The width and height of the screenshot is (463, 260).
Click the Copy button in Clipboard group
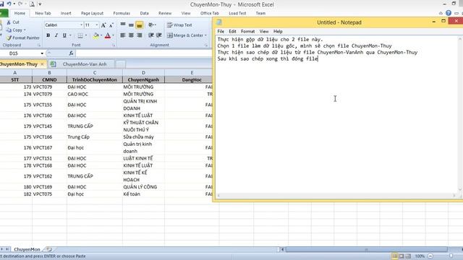[x=14, y=30]
